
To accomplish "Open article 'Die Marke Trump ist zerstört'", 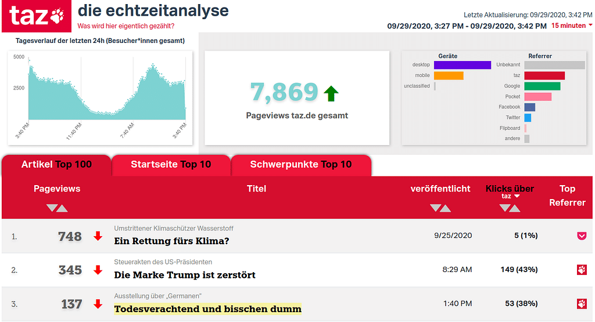I will tap(185, 274).
